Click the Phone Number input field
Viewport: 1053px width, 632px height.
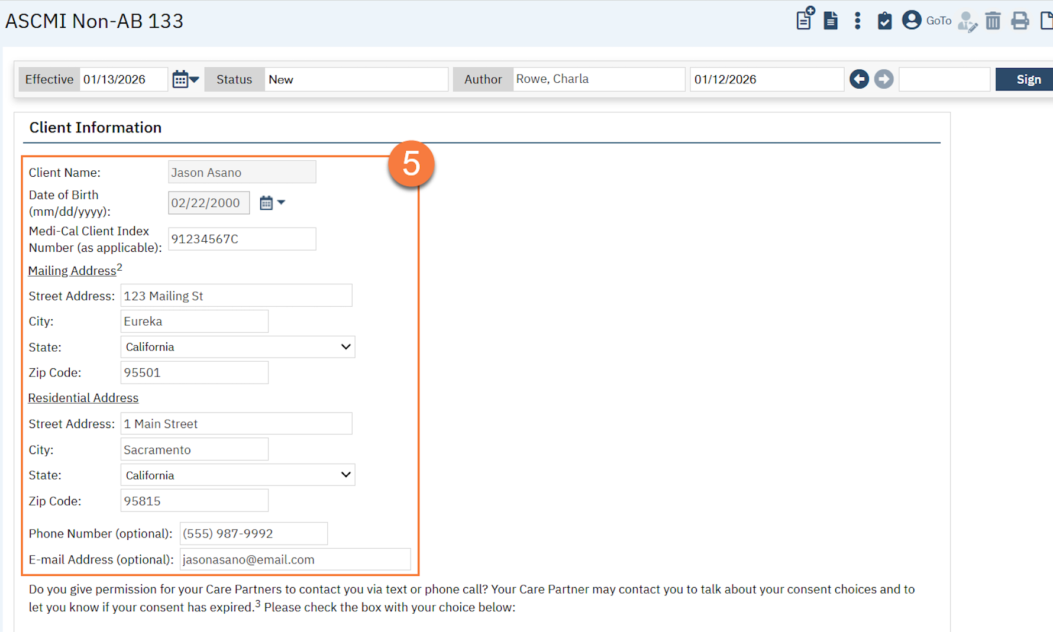pyautogui.click(x=253, y=534)
